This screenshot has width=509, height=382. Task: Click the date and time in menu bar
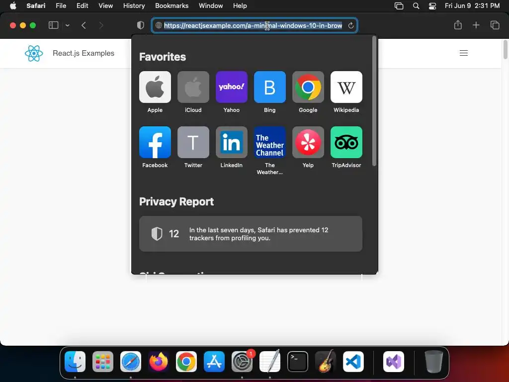(472, 6)
